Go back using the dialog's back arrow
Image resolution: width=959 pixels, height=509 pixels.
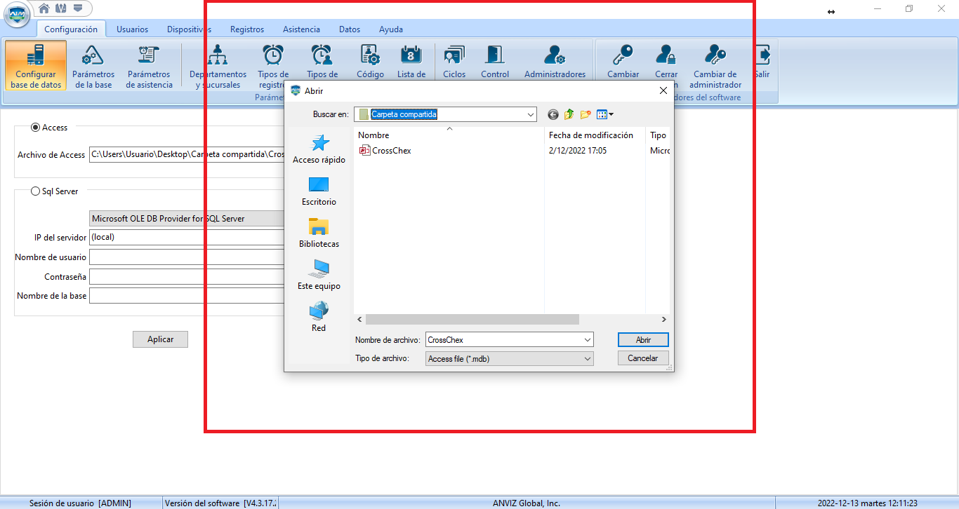point(553,114)
